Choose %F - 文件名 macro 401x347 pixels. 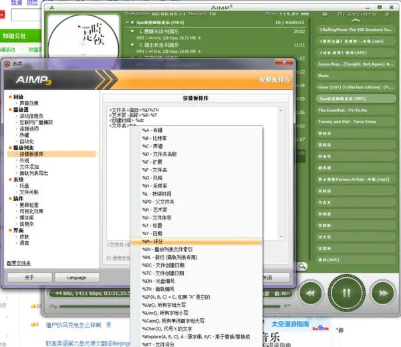click(196, 170)
